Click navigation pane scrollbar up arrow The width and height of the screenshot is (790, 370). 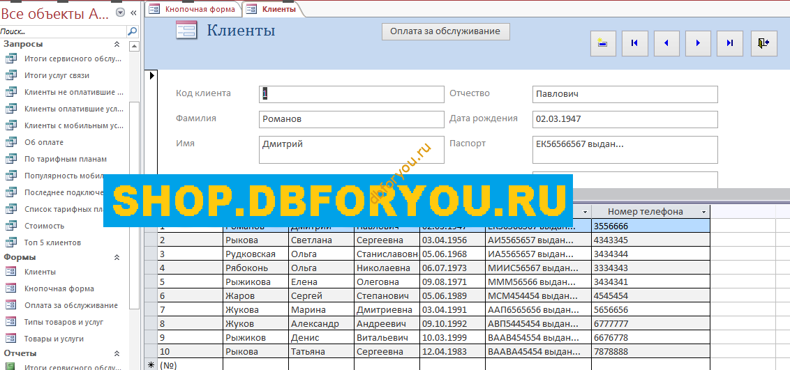click(134, 46)
